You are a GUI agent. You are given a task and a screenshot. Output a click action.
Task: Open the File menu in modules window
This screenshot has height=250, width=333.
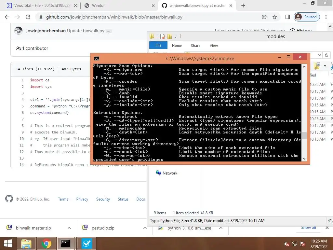click(x=158, y=45)
